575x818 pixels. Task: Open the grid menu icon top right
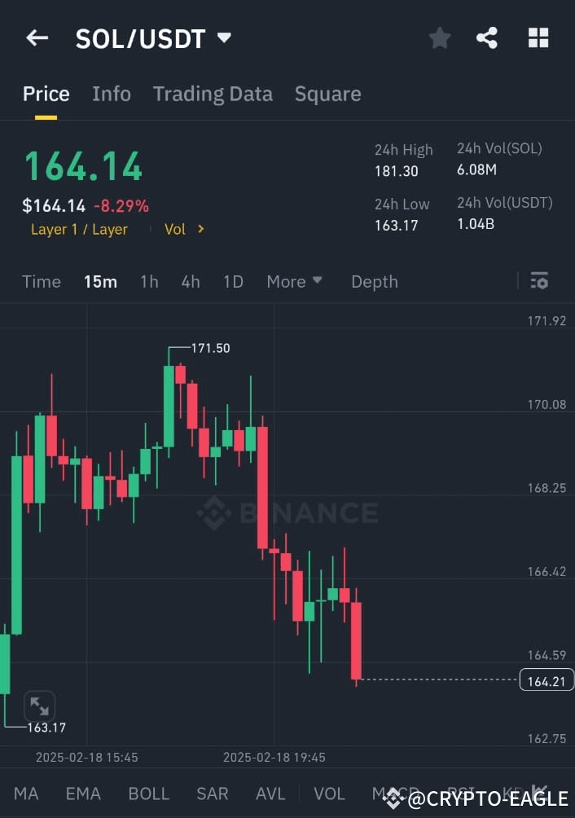coord(538,37)
